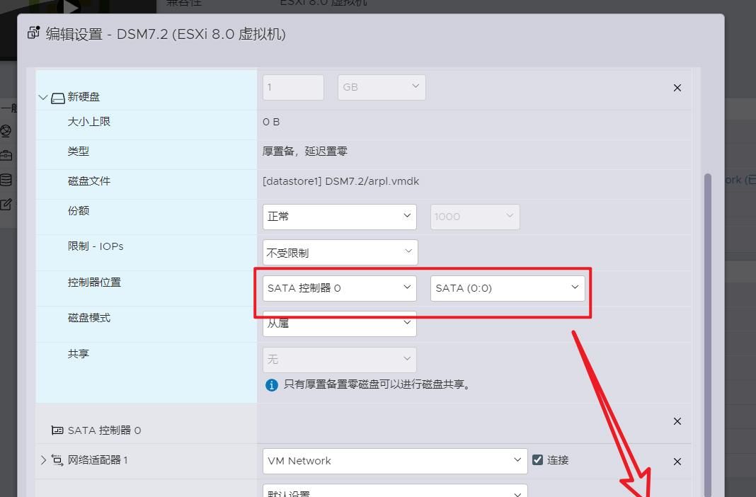Viewport: 756px width, 497px height.
Task: Click the database icon in left sidebar
Action: [6, 180]
